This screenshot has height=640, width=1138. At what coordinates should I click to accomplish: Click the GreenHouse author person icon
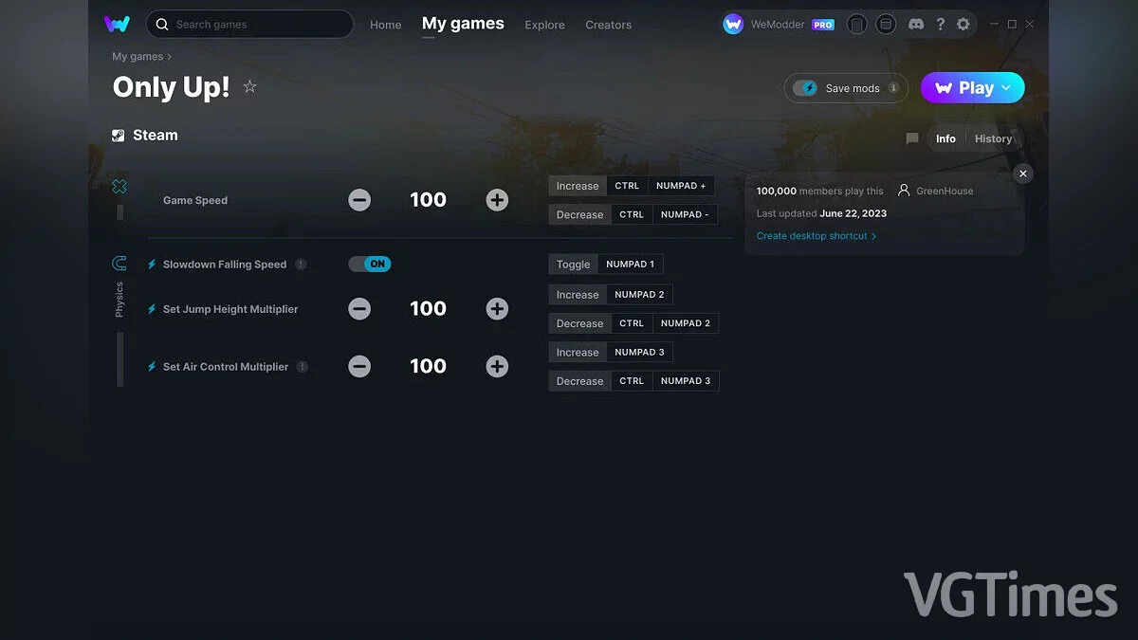[904, 191]
